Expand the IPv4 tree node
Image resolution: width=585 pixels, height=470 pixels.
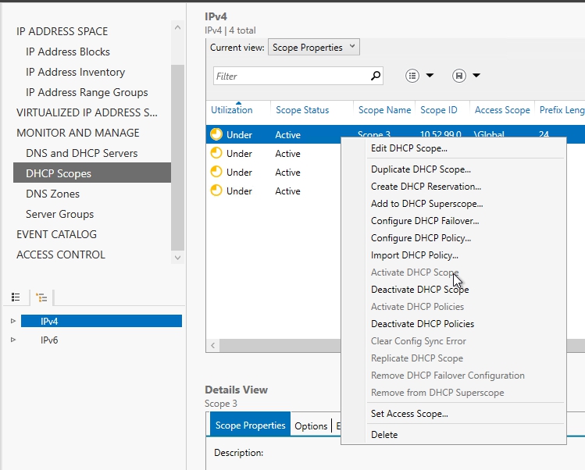[12, 321]
